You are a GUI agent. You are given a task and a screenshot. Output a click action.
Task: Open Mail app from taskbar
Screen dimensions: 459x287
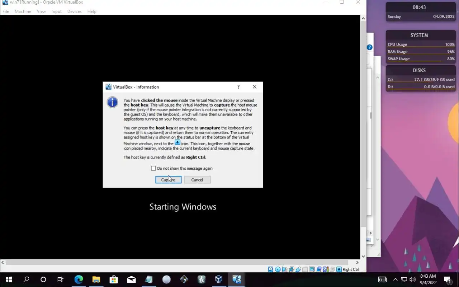pyautogui.click(x=131, y=279)
